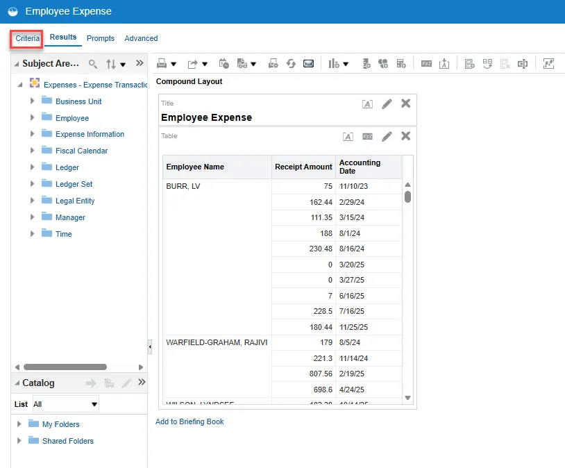Click the XYZ properties icon in Table view
This screenshot has height=468, width=565.
pyautogui.click(x=368, y=137)
